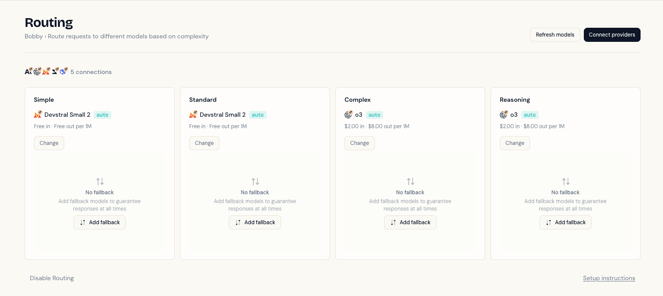Screen dimensions: 663x296
Task: Change the model for the Complex route
Action: click(x=359, y=143)
